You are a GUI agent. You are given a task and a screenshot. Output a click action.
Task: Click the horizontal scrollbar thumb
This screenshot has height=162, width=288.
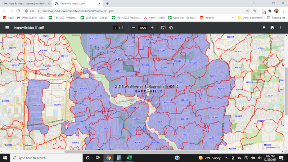click(137, 152)
